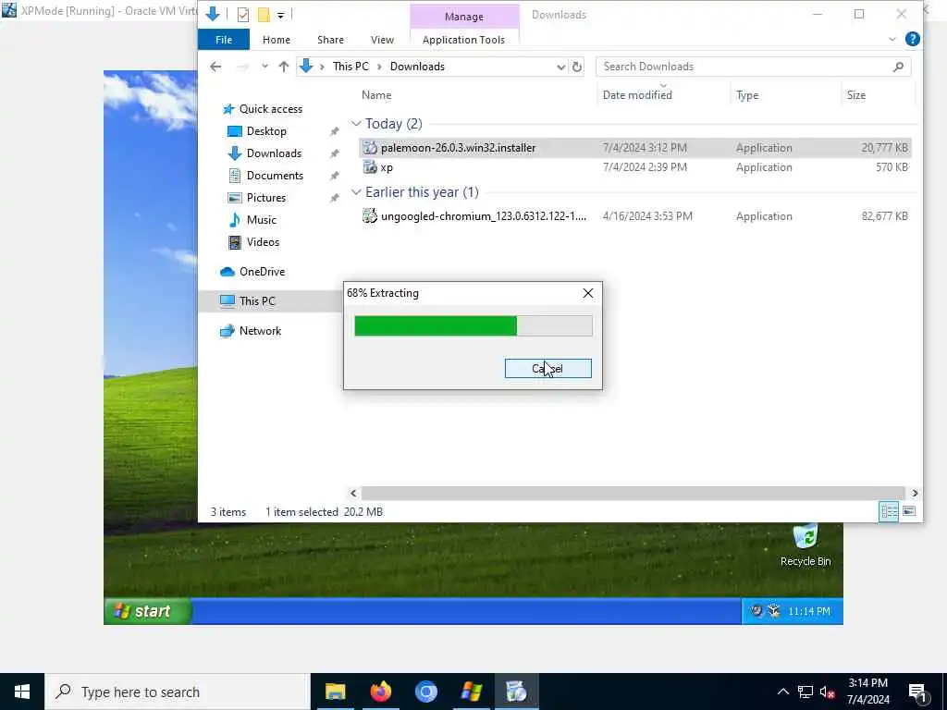Open the Home ribbon tab

coord(276,40)
